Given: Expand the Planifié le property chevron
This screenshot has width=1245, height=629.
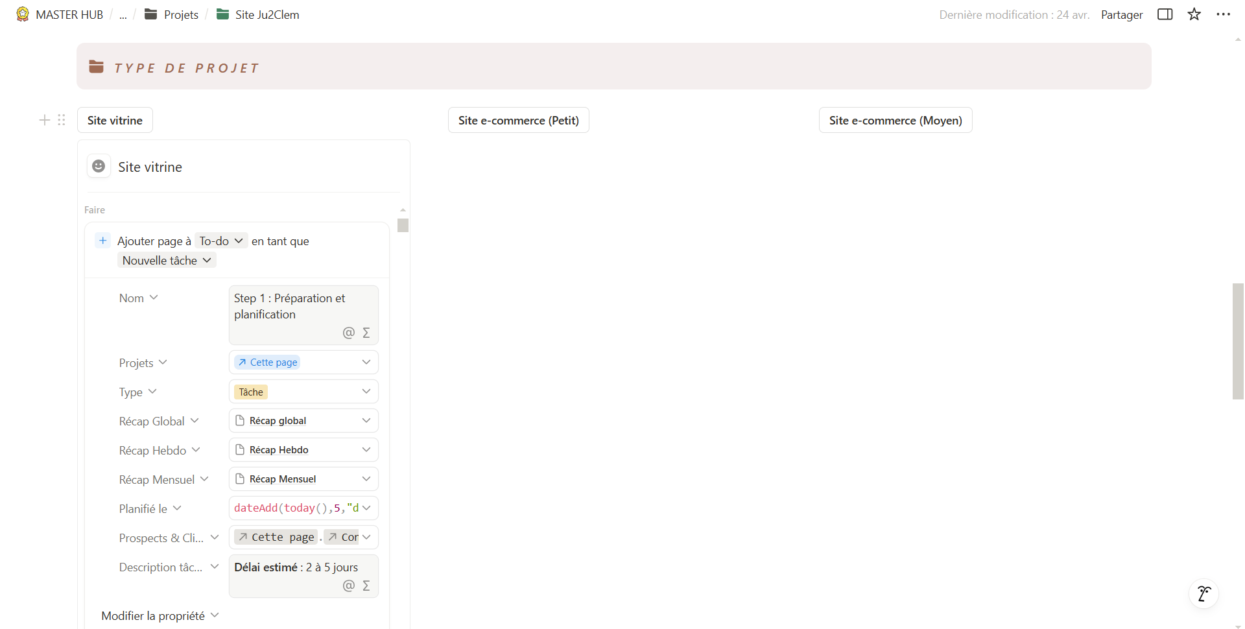Looking at the screenshot, I should [177, 508].
